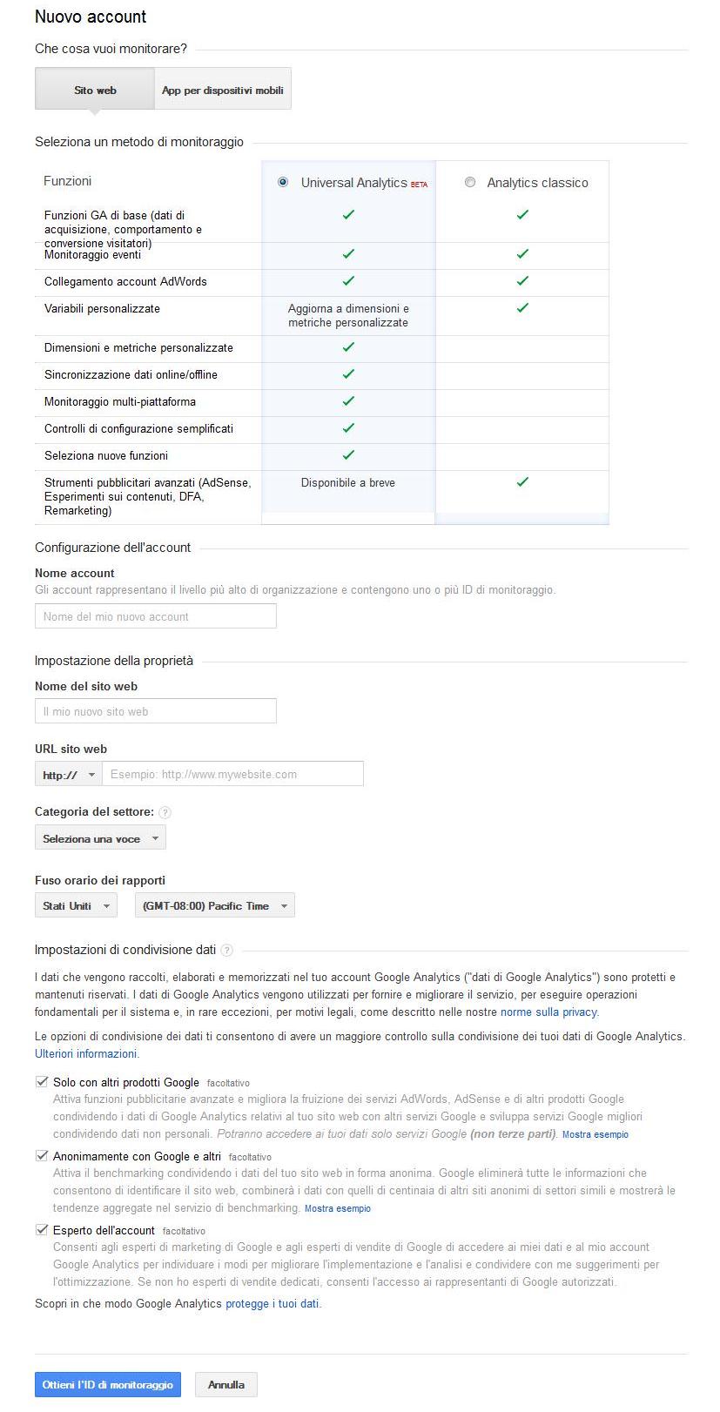Switch to App per dispositivi mobili tab

(x=223, y=90)
